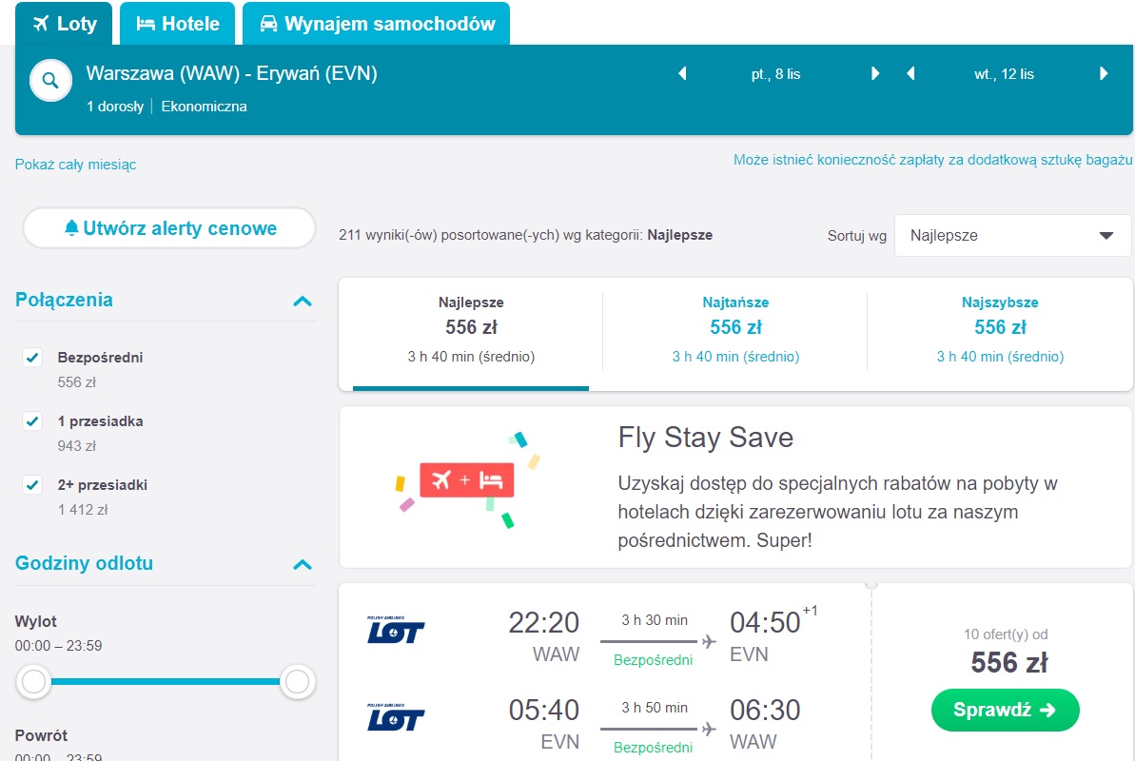This screenshot has width=1135, height=761.
Task: Click the wt., 12 lis return date
Action: [1004, 74]
